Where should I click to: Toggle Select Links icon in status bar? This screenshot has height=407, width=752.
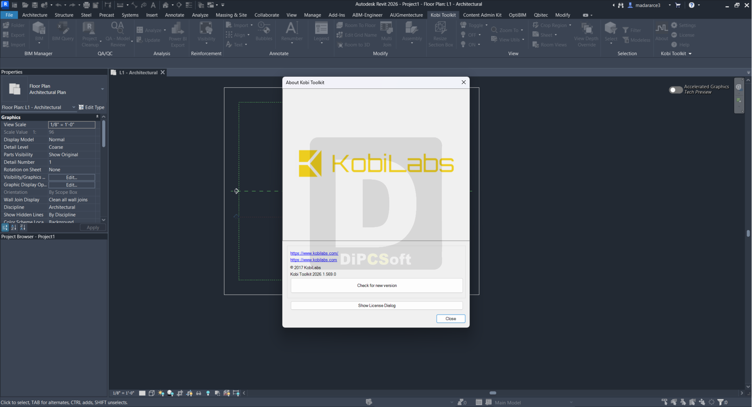[664, 402]
